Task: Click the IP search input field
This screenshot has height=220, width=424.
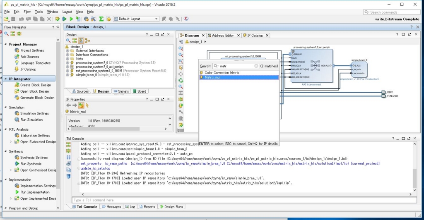Action: (236, 66)
